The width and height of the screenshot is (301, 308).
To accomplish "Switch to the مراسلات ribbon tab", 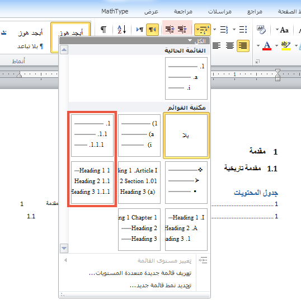I will pyautogui.click(x=219, y=12).
